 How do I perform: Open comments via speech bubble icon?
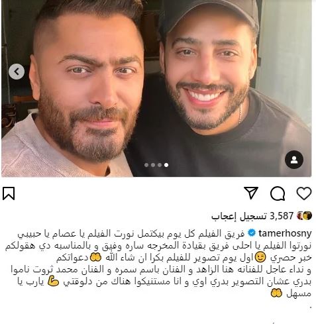tap(278, 193)
